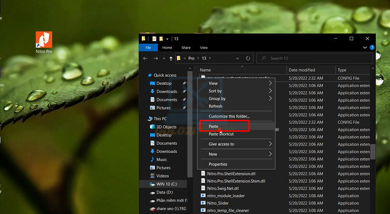Click the Up one level arrow
Viewport: 390px width, 214px height.
(x=171, y=58)
